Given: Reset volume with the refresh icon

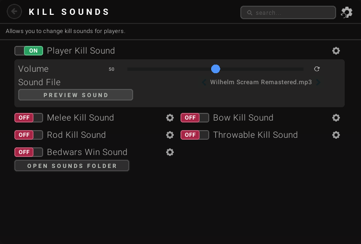Looking at the screenshot, I should pyautogui.click(x=317, y=69).
